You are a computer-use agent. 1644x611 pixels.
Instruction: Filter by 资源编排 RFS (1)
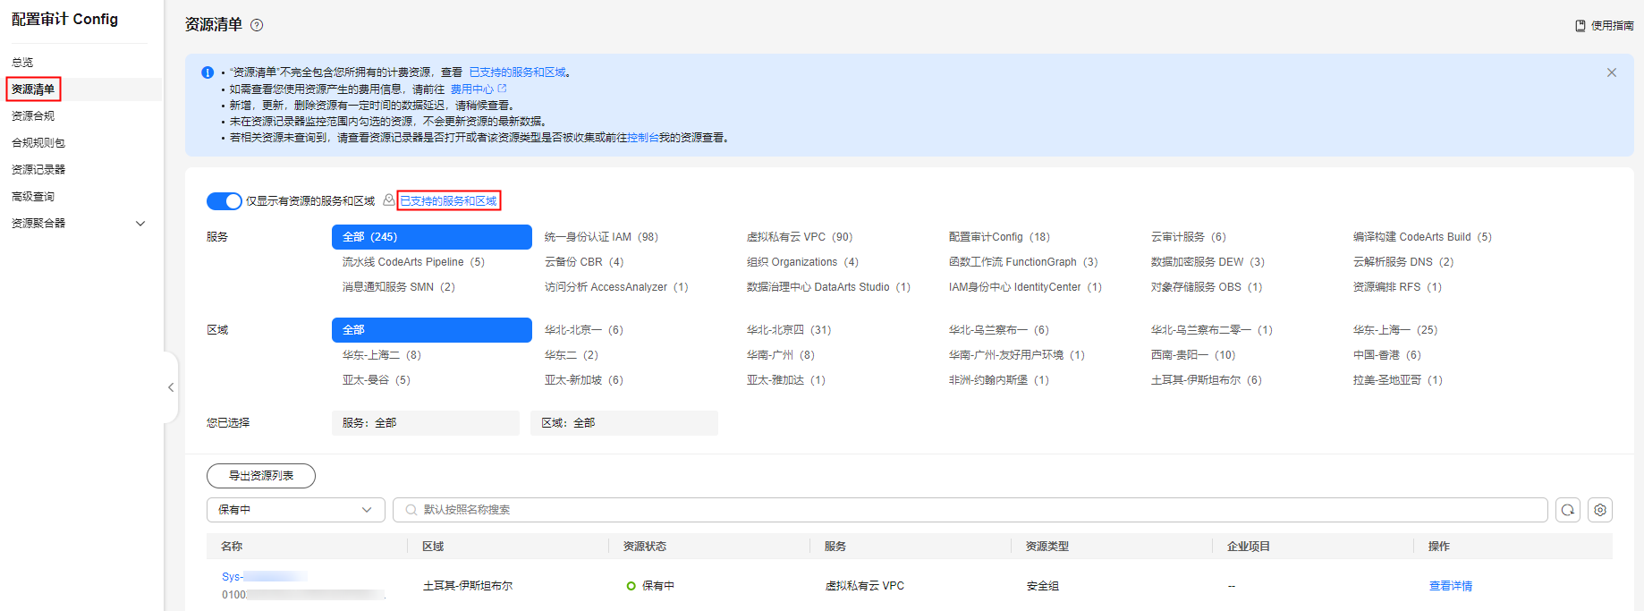(x=1397, y=287)
